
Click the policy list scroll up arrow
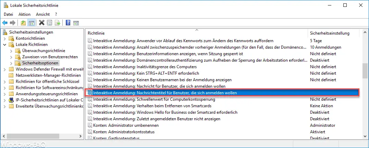[365, 32]
